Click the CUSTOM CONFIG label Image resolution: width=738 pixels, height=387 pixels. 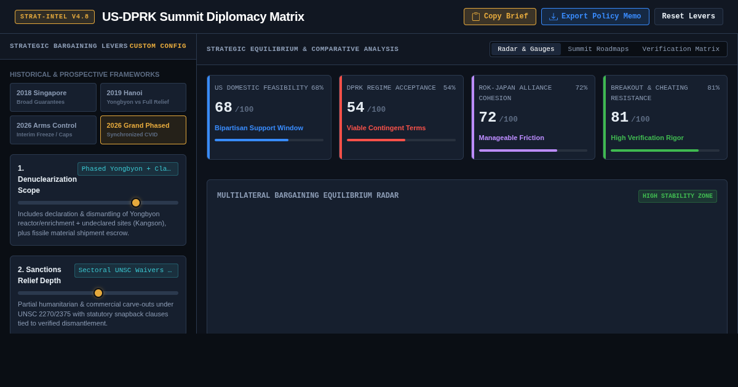point(158,46)
